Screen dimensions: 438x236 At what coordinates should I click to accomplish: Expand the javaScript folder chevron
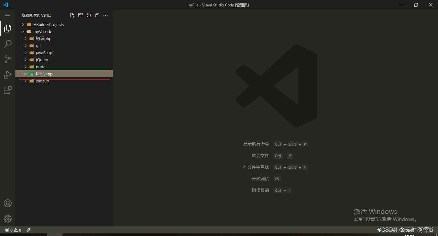click(25, 53)
